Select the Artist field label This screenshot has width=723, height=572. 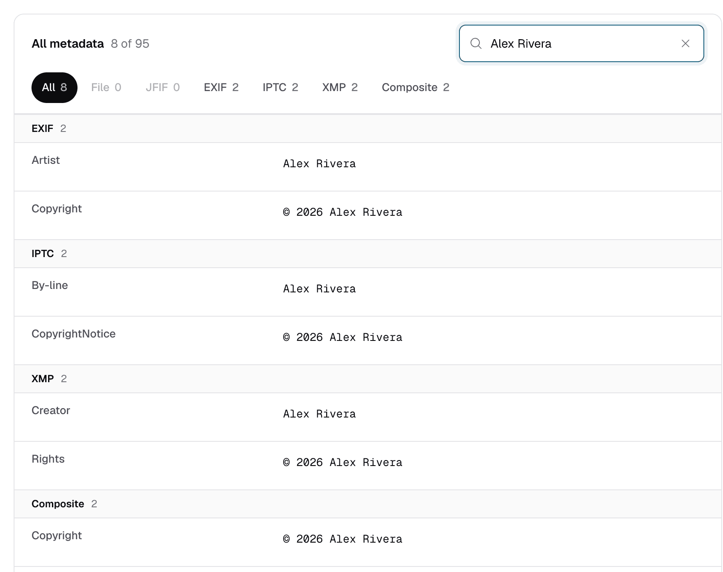(x=46, y=160)
